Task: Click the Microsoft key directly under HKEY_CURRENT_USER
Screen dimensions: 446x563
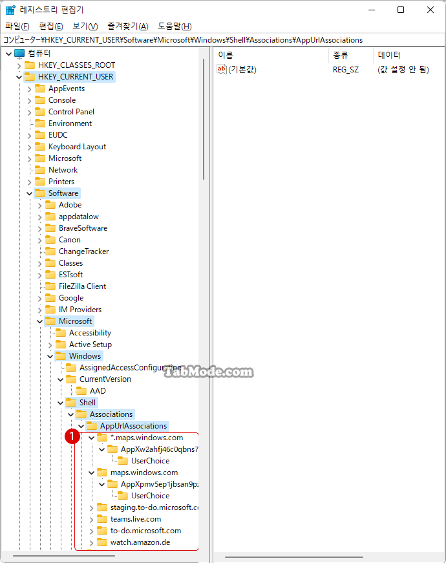Action: point(65,158)
